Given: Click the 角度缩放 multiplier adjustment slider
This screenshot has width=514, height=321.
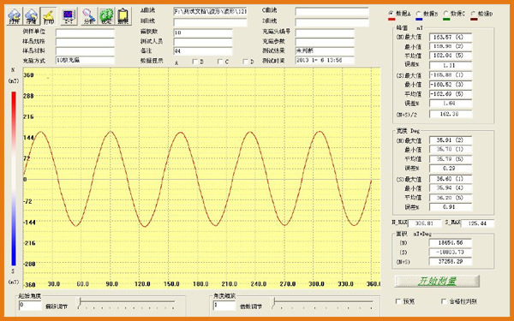Looking at the screenshot, I should click(x=323, y=304).
